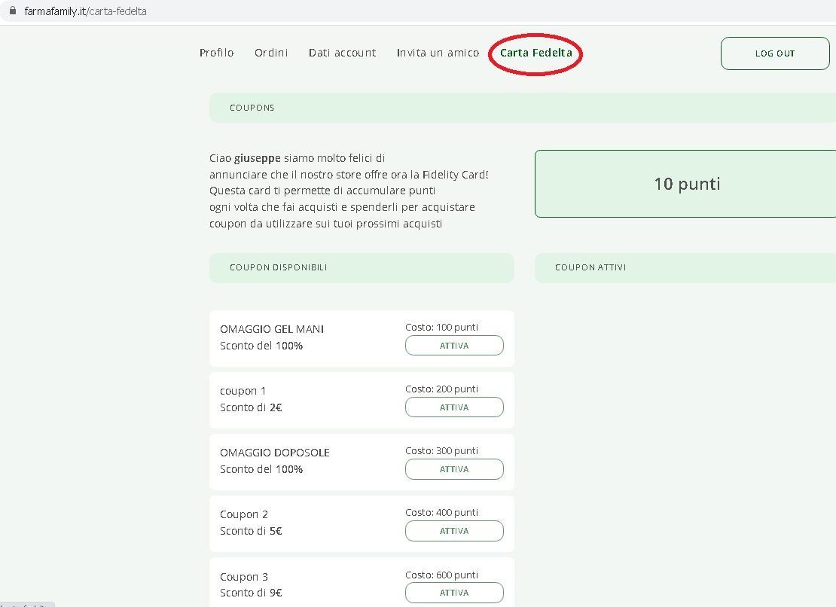The height and width of the screenshot is (607, 836).
Task: Click ATTIVA for Coupon 2
Action: click(x=454, y=531)
